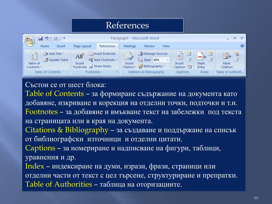Click Update Table of Figures icon in Captions

point(189,60)
